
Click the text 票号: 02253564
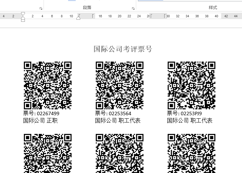click(x=113, y=113)
